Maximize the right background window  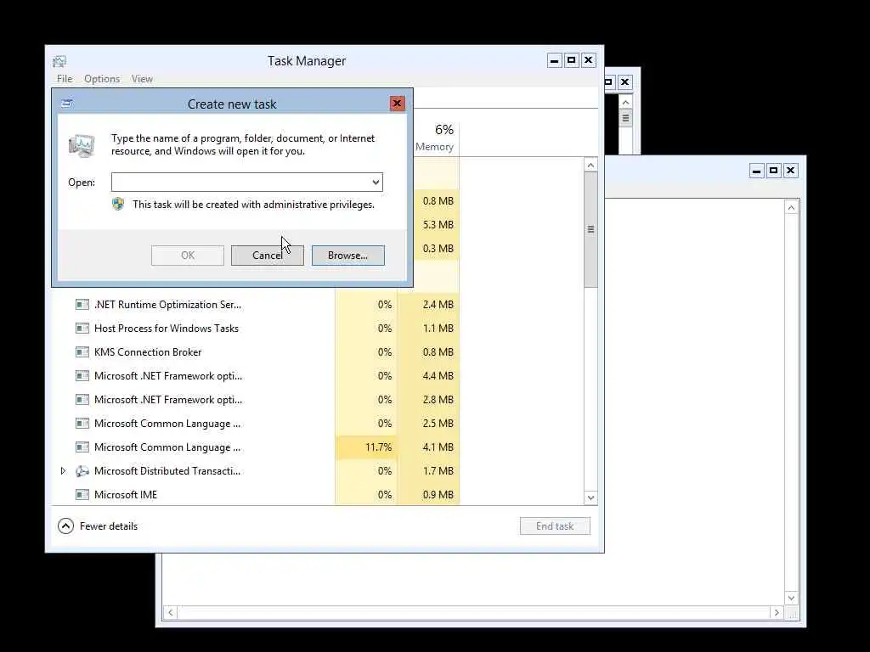(773, 171)
